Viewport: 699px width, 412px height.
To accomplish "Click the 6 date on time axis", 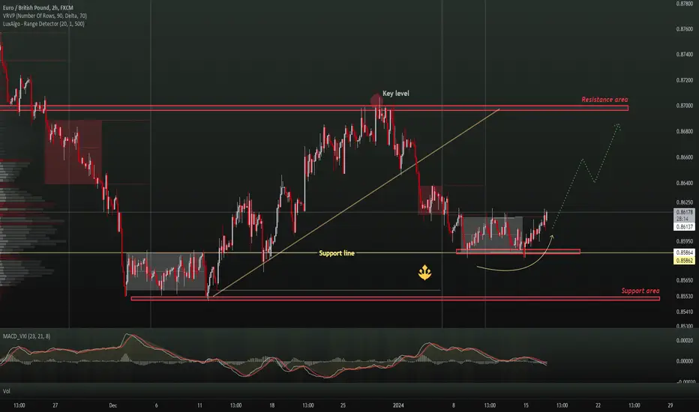I will pyautogui.click(x=156, y=405).
